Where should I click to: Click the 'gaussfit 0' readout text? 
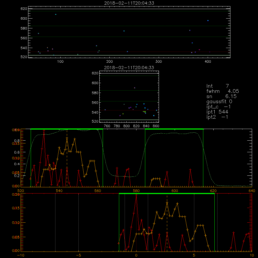(x=219, y=101)
